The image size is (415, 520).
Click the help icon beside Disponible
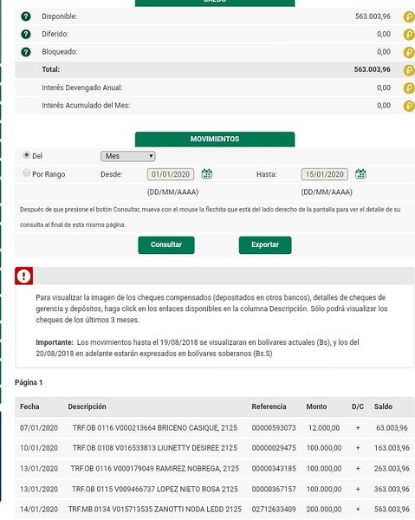pyautogui.click(x=26, y=16)
